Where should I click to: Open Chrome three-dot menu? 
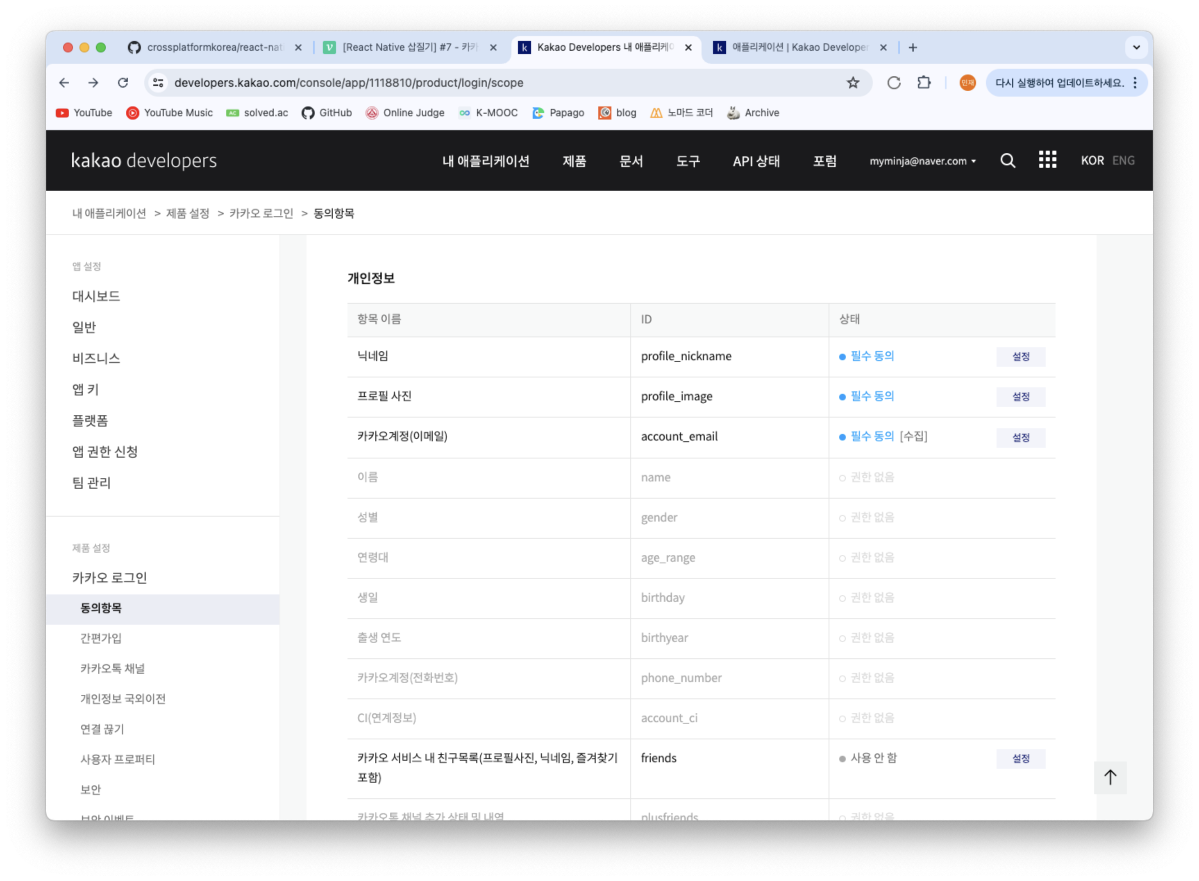[x=1135, y=83]
